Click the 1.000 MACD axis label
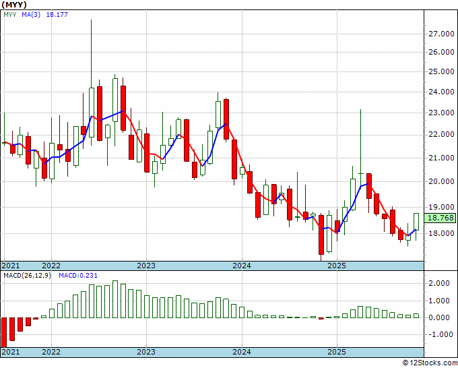458x368 pixels. 439,301
